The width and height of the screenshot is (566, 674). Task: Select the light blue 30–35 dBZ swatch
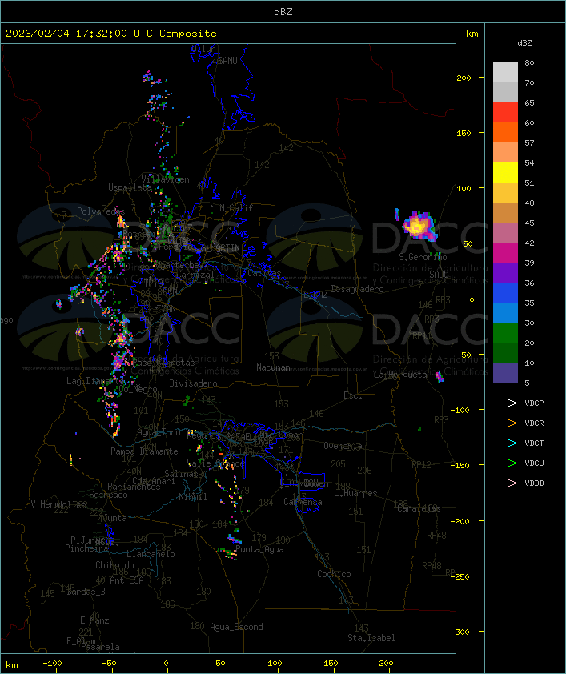coord(505,312)
